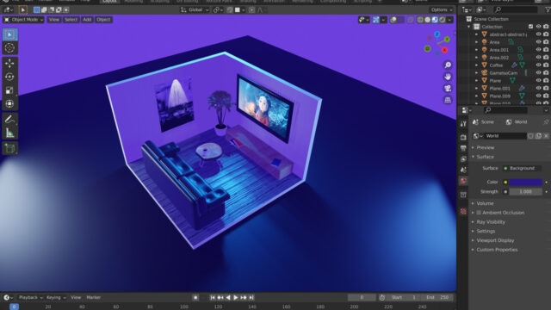The image size is (551, 310).
Task: Open the Global transform orientation dropdown
Action: pyautogui.click(x=195, y=9)
